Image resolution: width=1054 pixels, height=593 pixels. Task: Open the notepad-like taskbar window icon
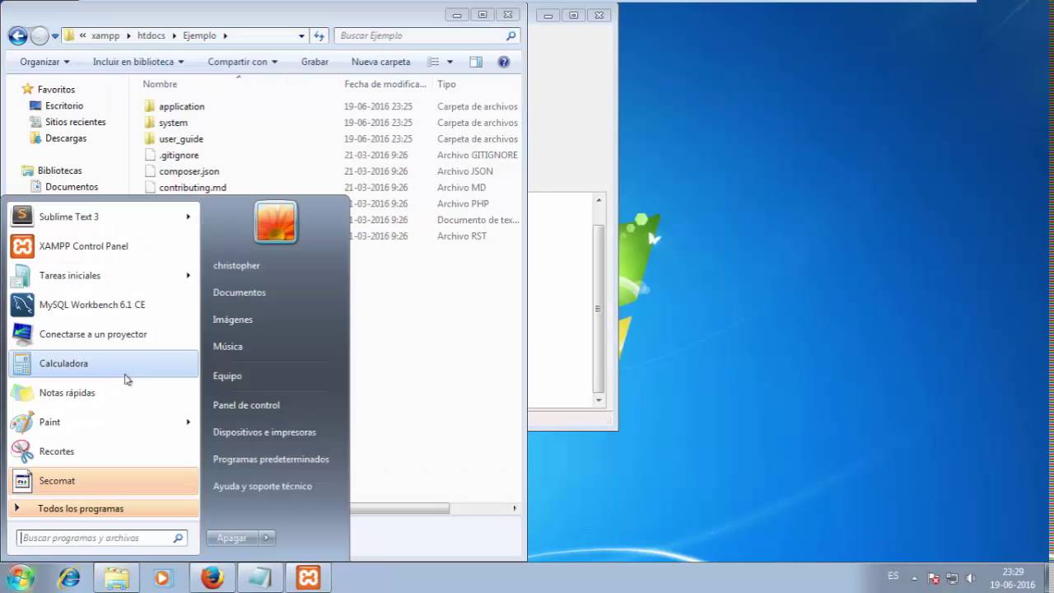pos(260,578)
